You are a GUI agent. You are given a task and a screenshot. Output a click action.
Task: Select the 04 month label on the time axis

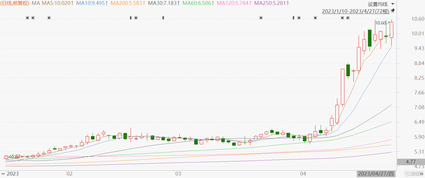[303, 174]
